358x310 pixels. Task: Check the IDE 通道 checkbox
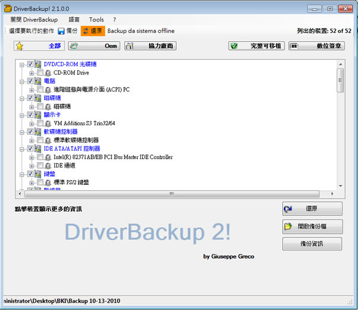click(40, 165)
